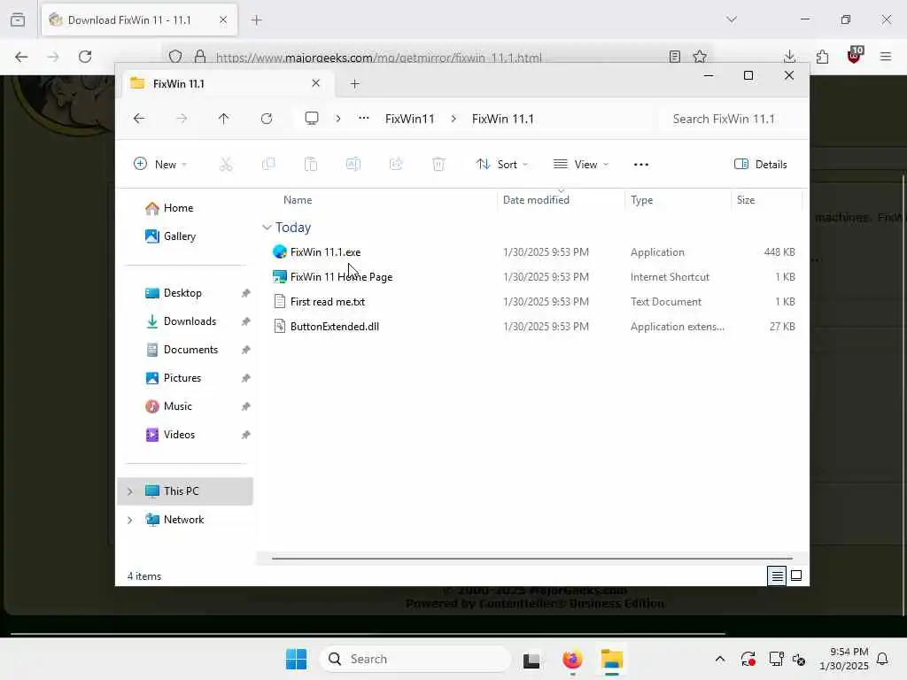Click the Explorer horizontal scrollbar
This screenshot has width=907, height=680.
click(x=531, y=559)
